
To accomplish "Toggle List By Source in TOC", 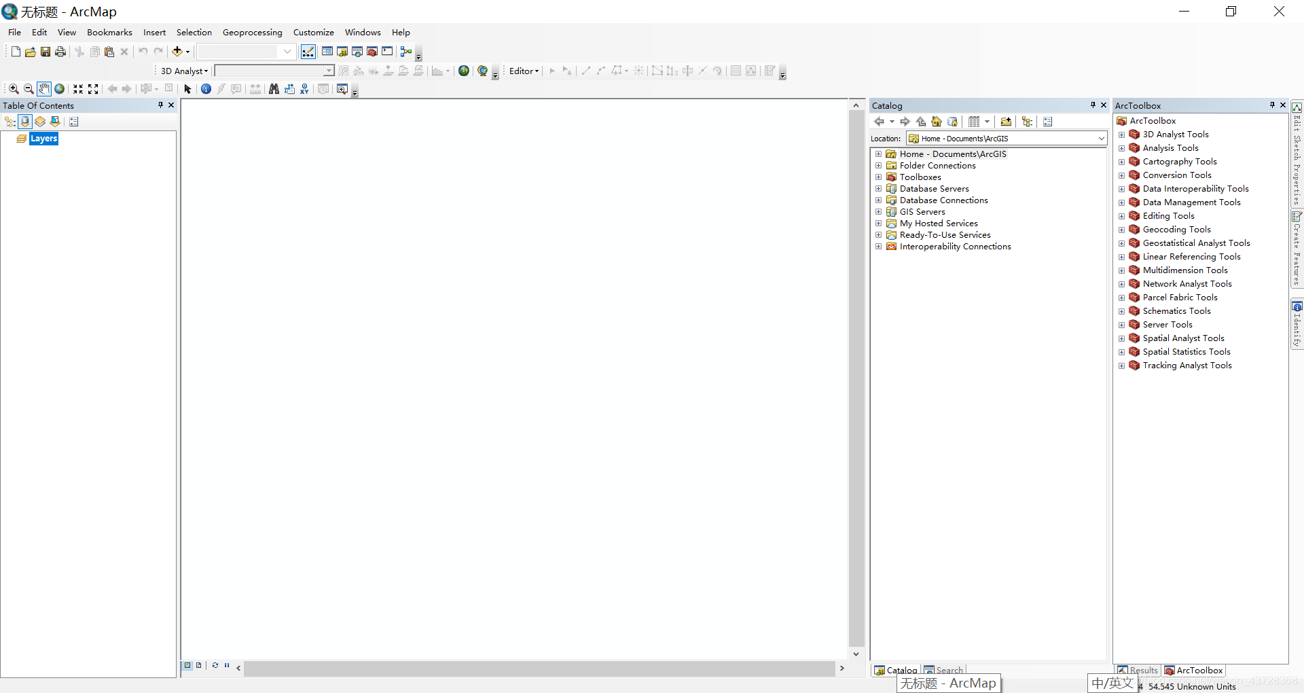I will pos(25,122).
